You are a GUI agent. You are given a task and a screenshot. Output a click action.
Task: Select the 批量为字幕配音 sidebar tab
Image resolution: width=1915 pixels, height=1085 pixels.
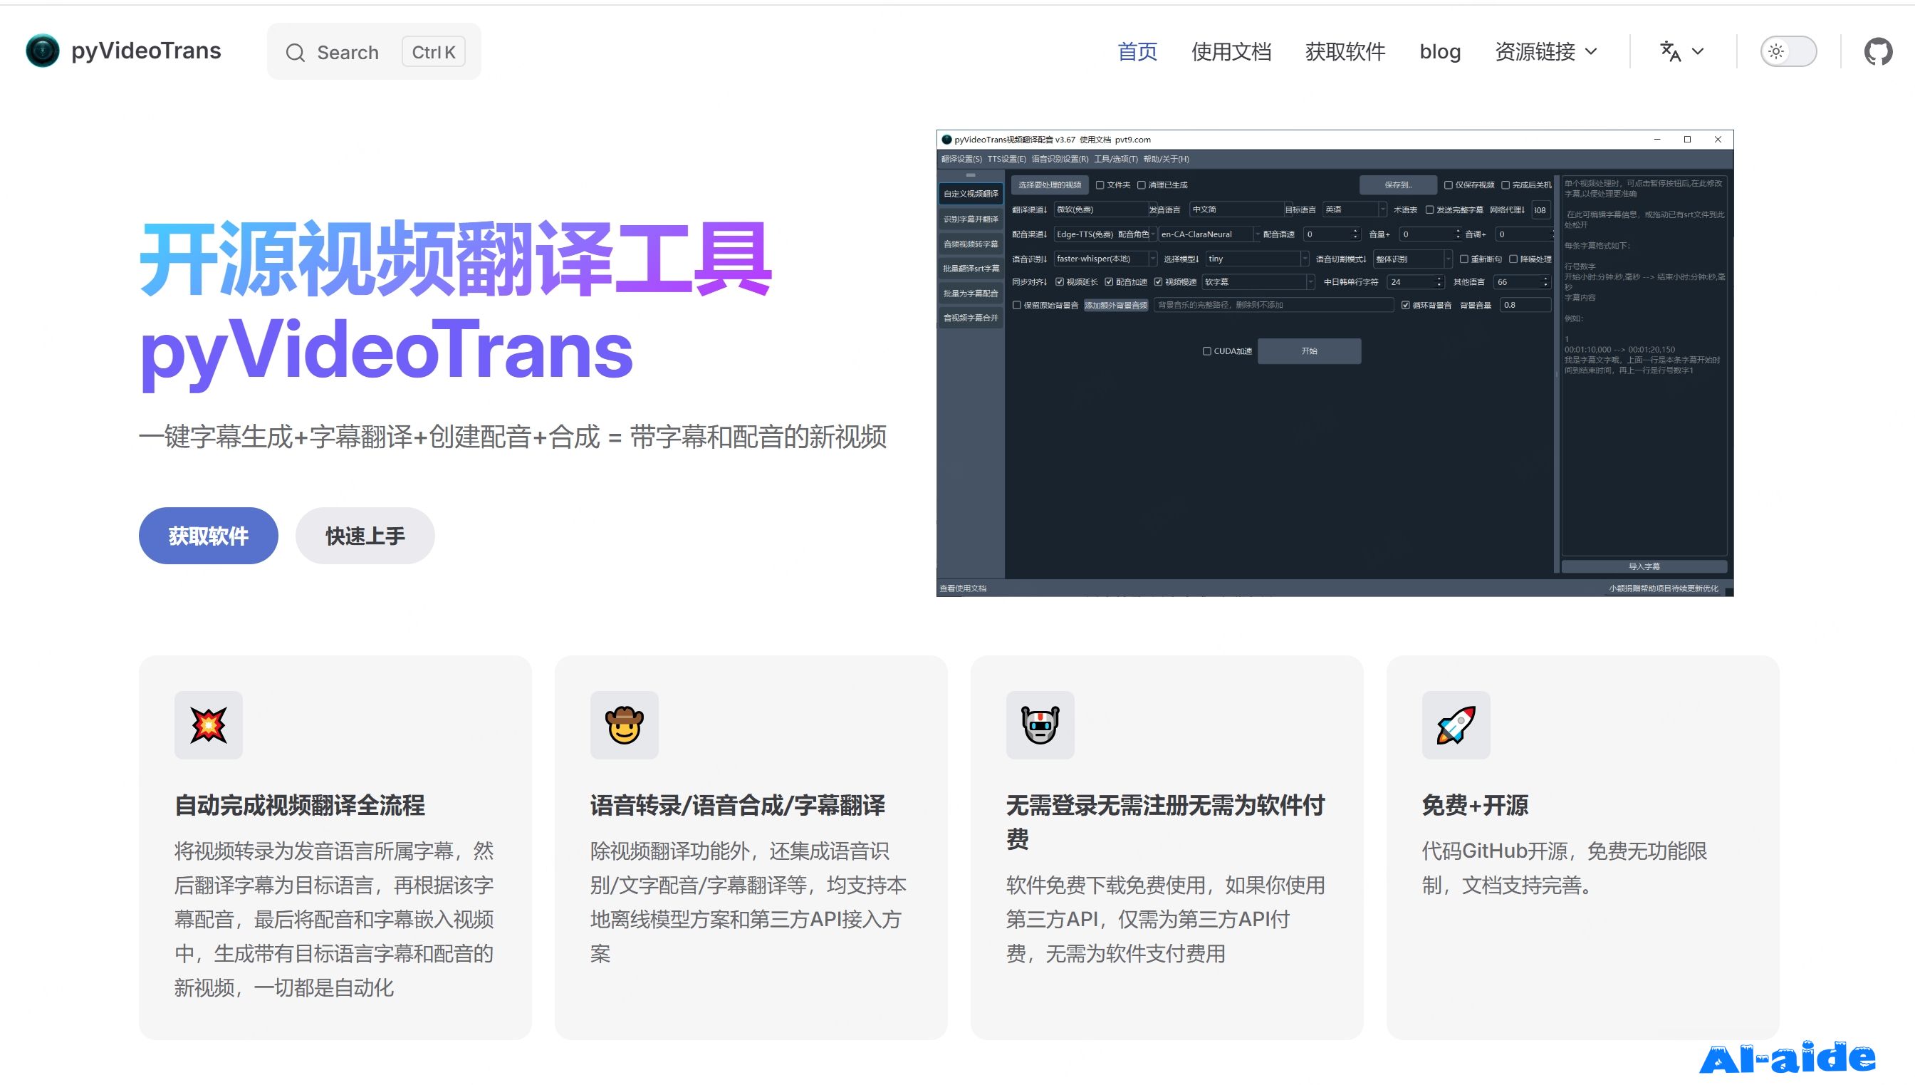[x=971, y=293]
